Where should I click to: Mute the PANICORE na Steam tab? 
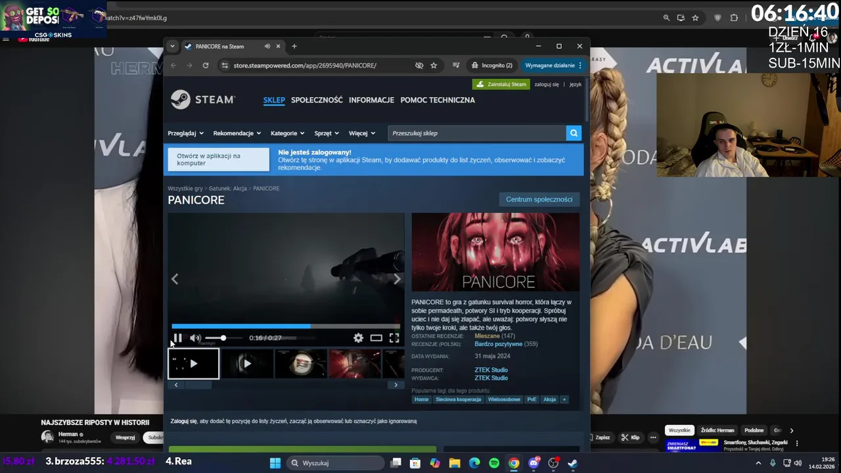267,46
